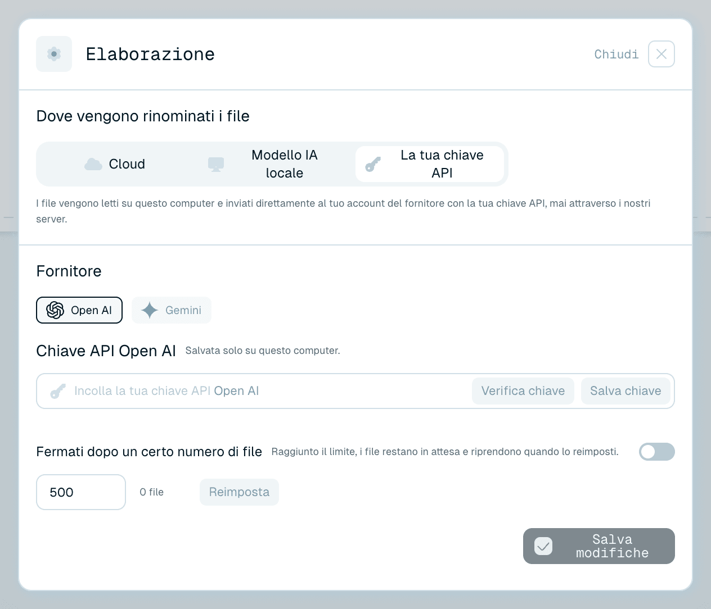Click 'Salvata solo su questo computer.' note

pyautogui.click(x=263, y=351)
